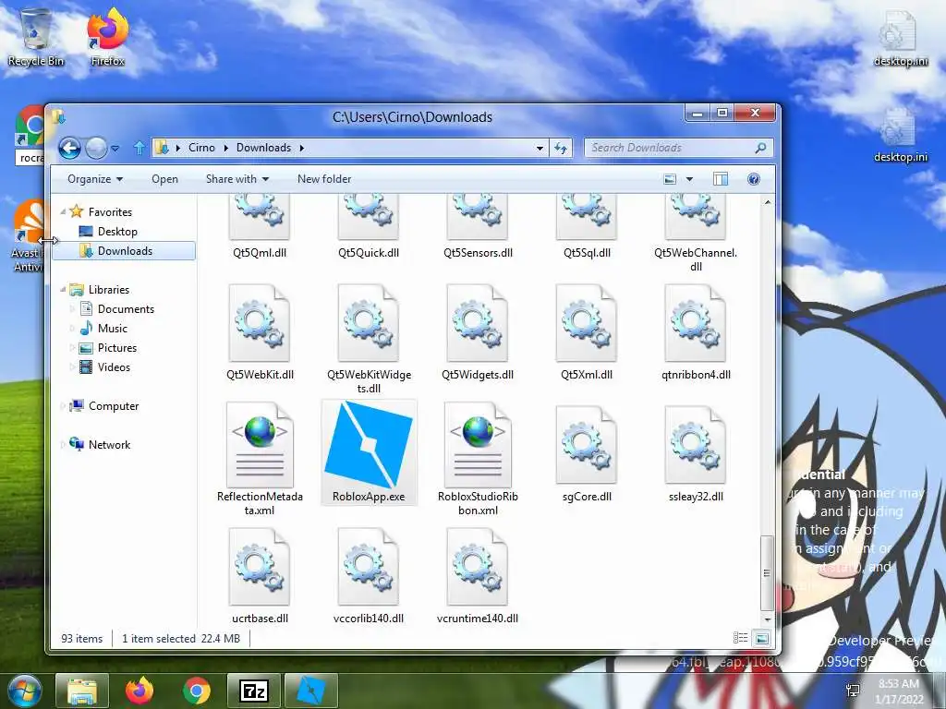The image size is (946, 709).
Task: Collapse the Libraries tree section
Action: click(63, 289)
